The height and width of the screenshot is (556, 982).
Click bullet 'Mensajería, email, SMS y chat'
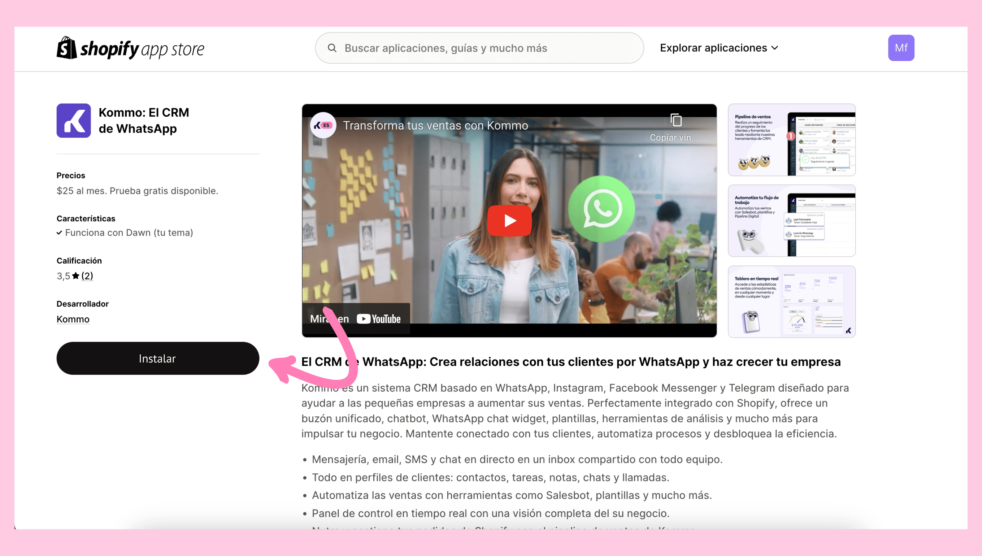(x=517, y=459)
